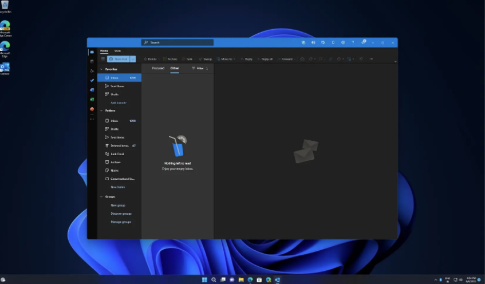Screen dimensions: 485x284
Task: Click the Search box in title bar
Action: (178, 42)
